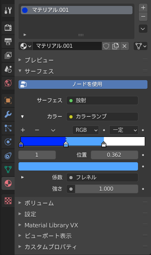Screen dimensions: 151x255
Task: Toggle animation dot beside color swatch
Action: (x=143, y=166)
